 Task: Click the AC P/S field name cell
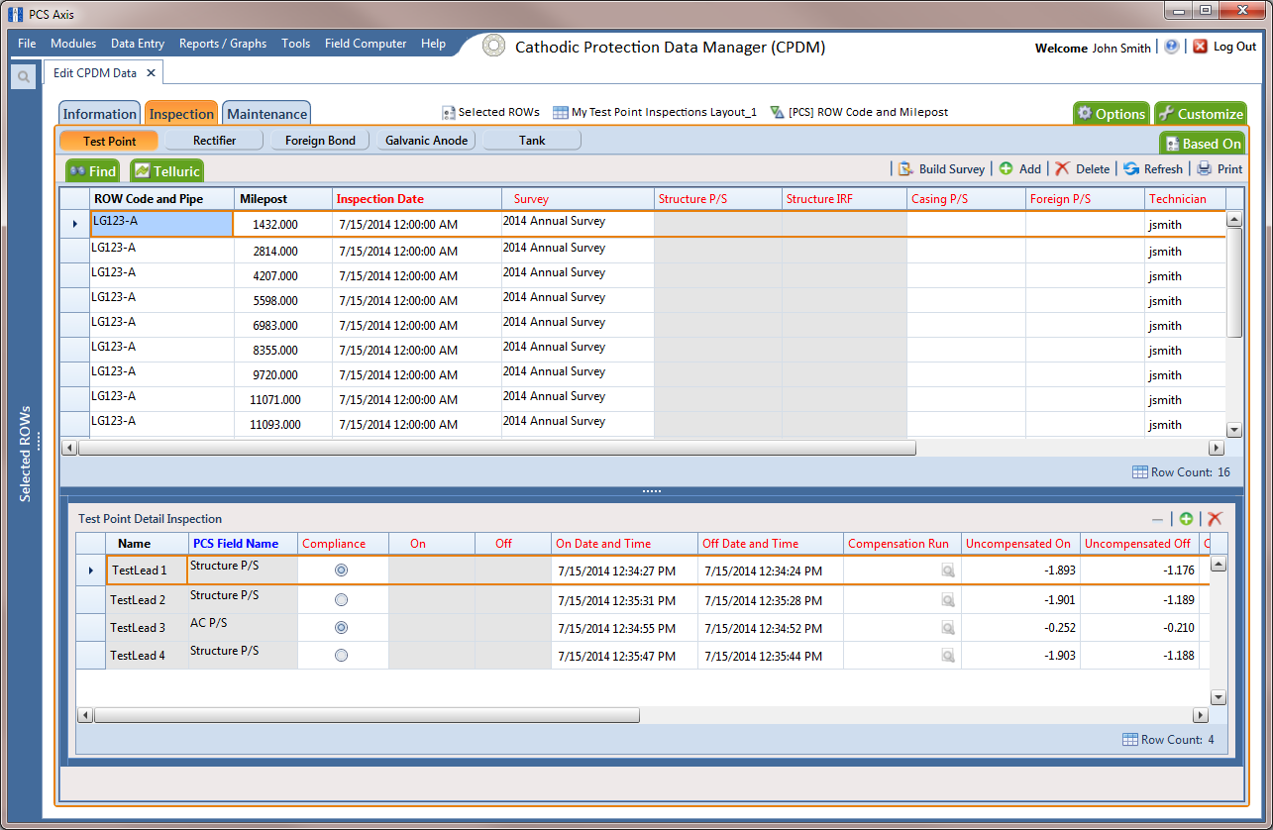[x=243, y=628]
